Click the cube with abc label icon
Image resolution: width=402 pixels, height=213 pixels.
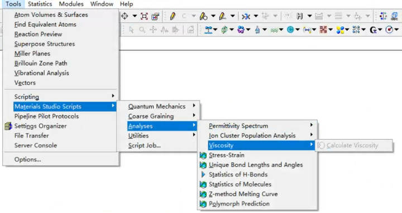pyautogui.click(x=394, y=16)
